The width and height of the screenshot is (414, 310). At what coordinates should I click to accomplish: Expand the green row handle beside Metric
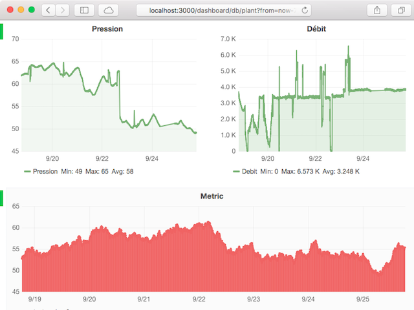coord(2,198)
